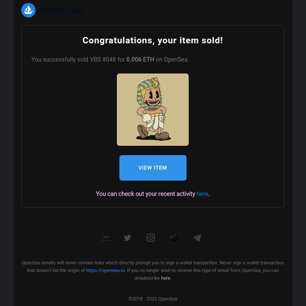Click 'on OpenSea' in the sale message
The image size is (306, 306).
pos(172,59)
